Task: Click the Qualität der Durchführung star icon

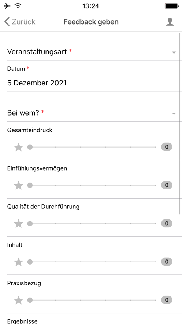Action: (18, 223)
